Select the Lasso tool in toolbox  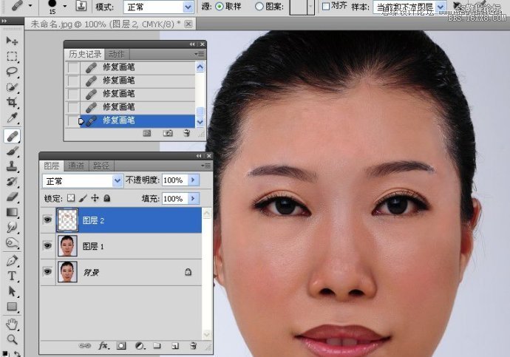(13, 72)
